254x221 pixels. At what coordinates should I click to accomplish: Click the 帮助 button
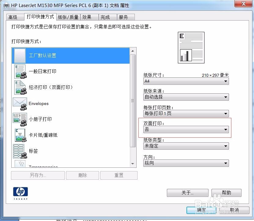[x=226, y=193]
